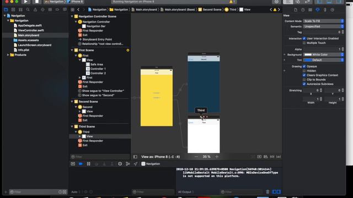Open the Semantic dropdown
This screenshot has width=353, height=198.
pyautogui.click(x=323, y=26)
